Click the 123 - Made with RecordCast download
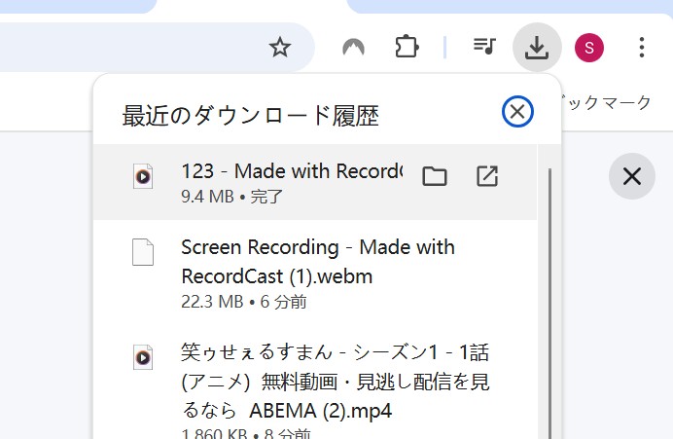 [315, 182]
